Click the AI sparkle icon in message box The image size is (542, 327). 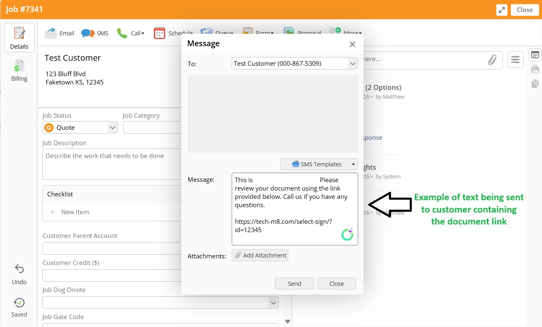(x=348, y=234)
